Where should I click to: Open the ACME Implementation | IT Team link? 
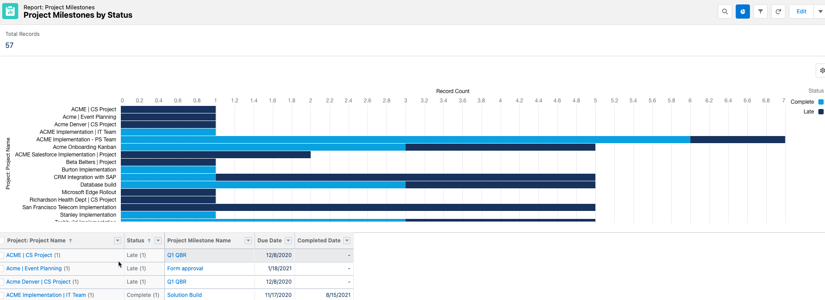[46, 295]
